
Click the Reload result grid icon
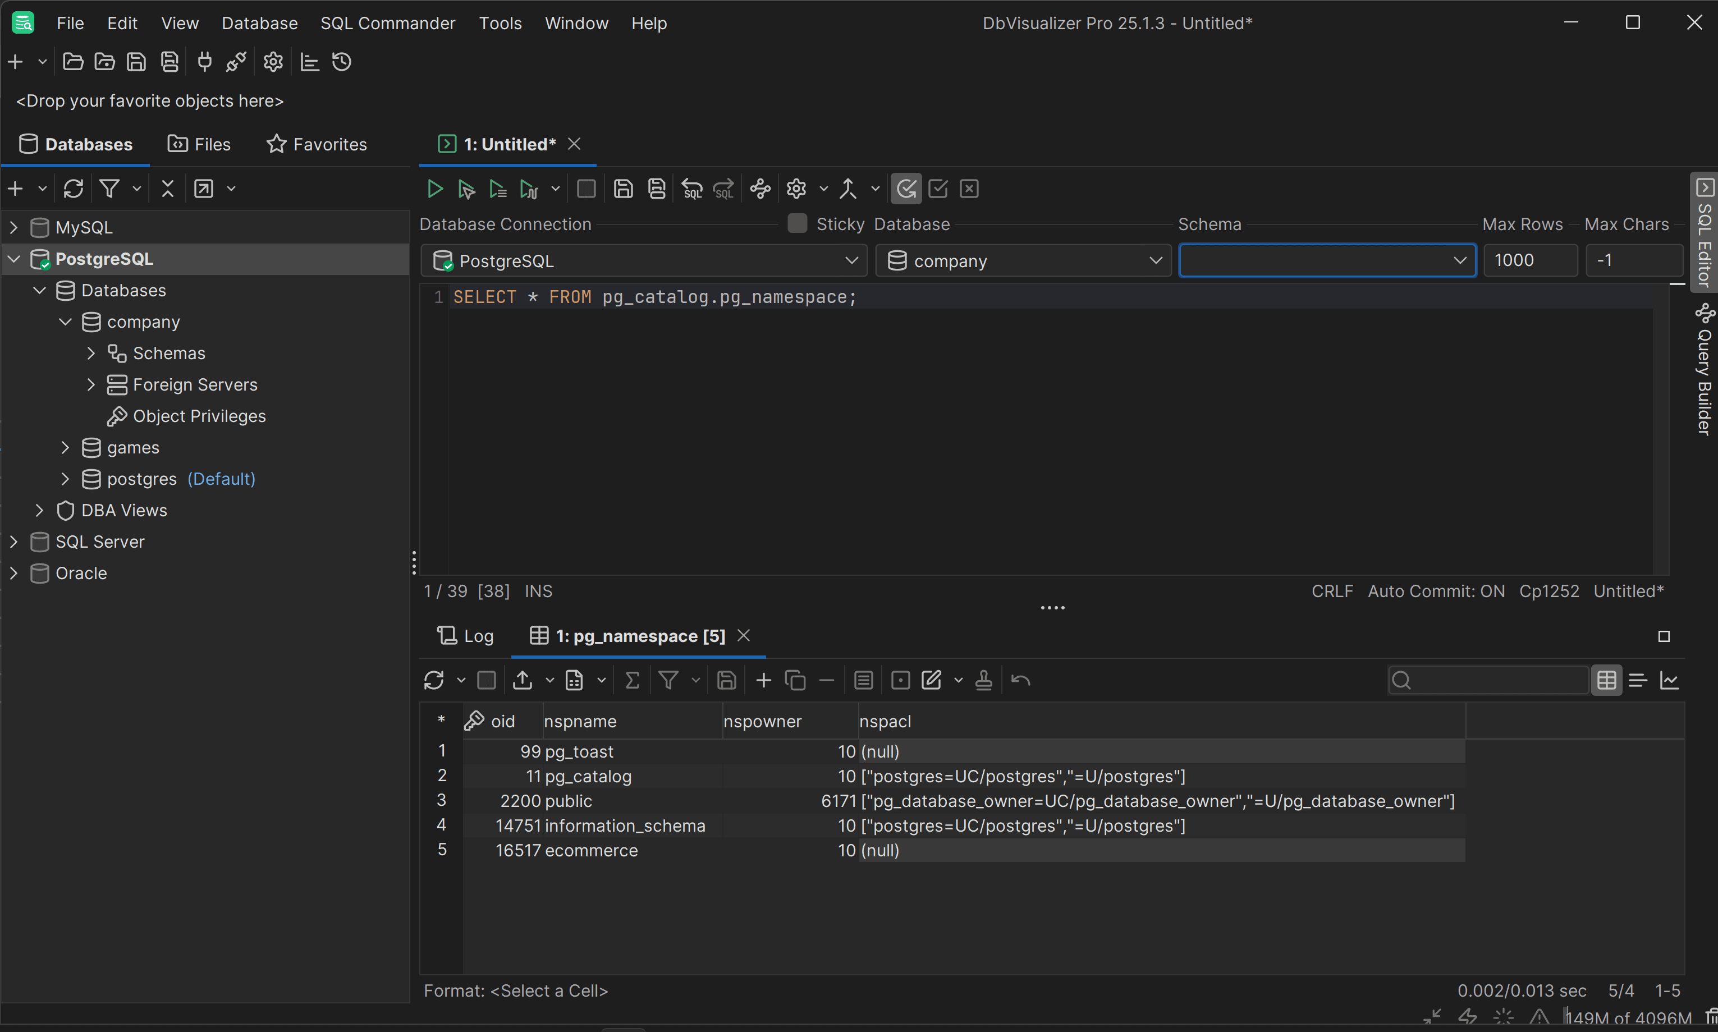(433, 680)
